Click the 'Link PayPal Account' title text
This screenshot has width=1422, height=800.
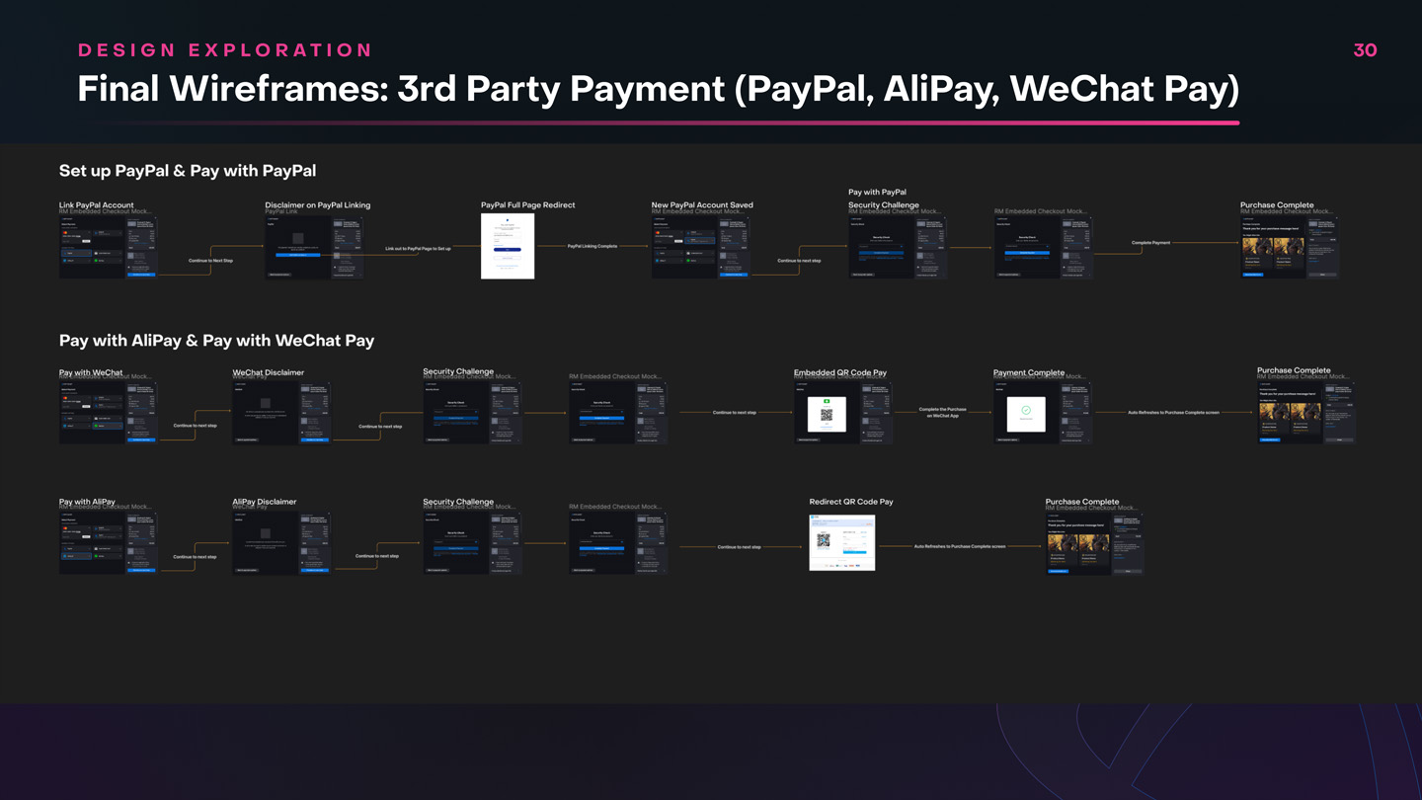click(96, 205)
